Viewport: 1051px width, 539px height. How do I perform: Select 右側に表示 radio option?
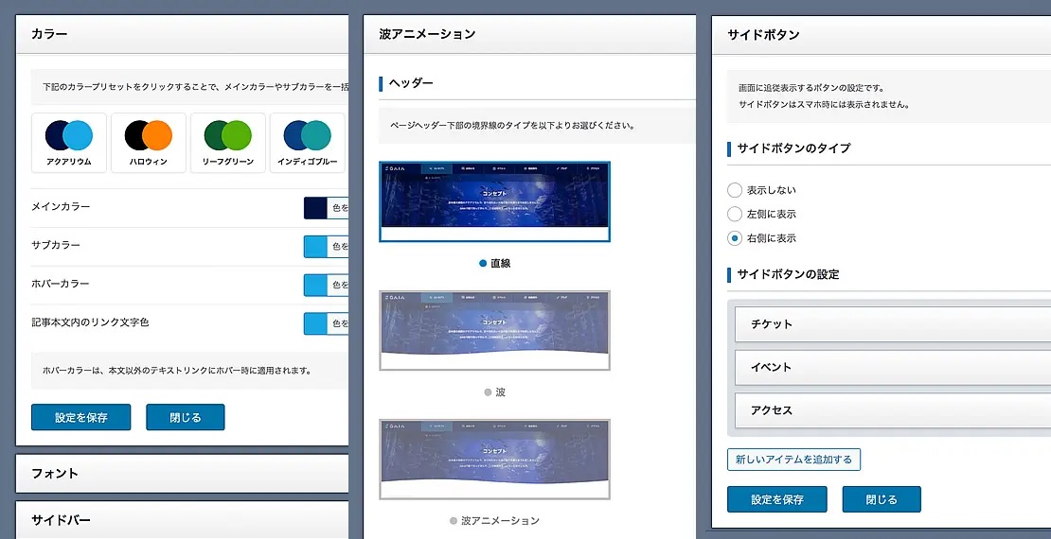[x=735, y=238]
